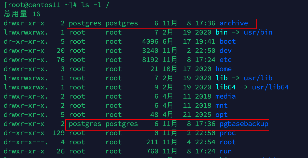
Task: Select the root directory name
Action: pos(227,142)
